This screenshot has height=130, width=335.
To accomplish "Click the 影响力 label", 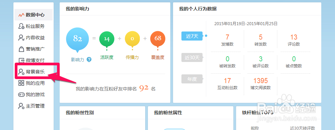I will [x=77, y=60].
